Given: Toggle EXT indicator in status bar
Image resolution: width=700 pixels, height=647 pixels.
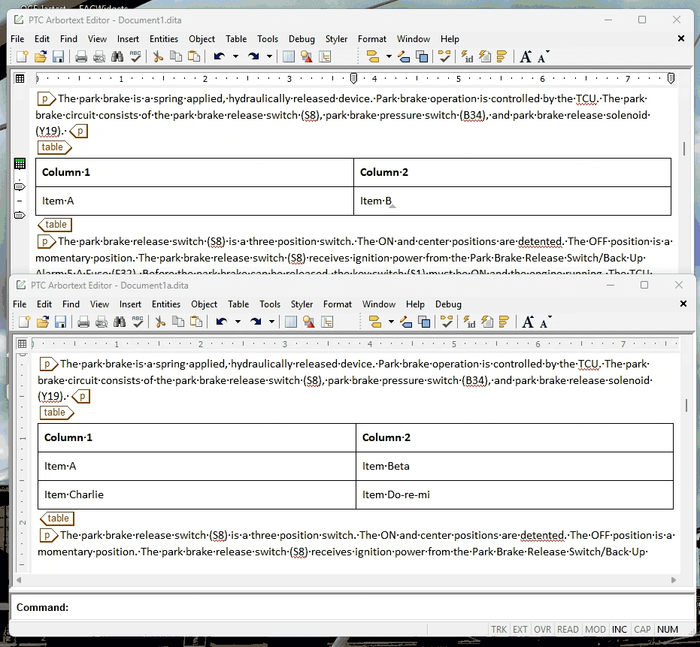Looking at the screenshot, I should click(x=520, y=629).
